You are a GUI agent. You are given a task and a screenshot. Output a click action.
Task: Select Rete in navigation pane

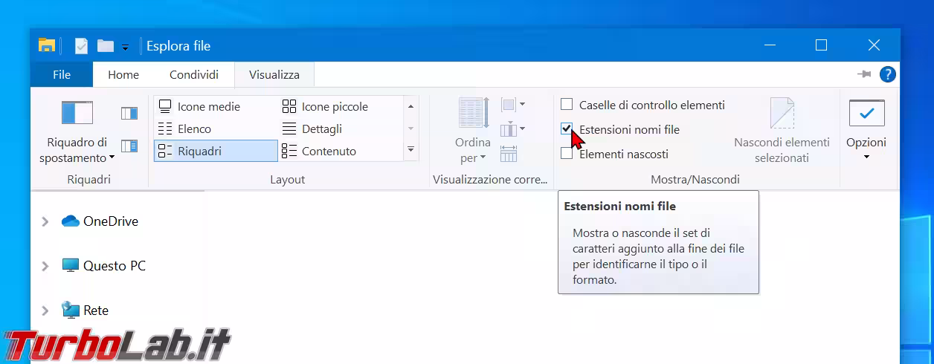(x=85, y=311)
